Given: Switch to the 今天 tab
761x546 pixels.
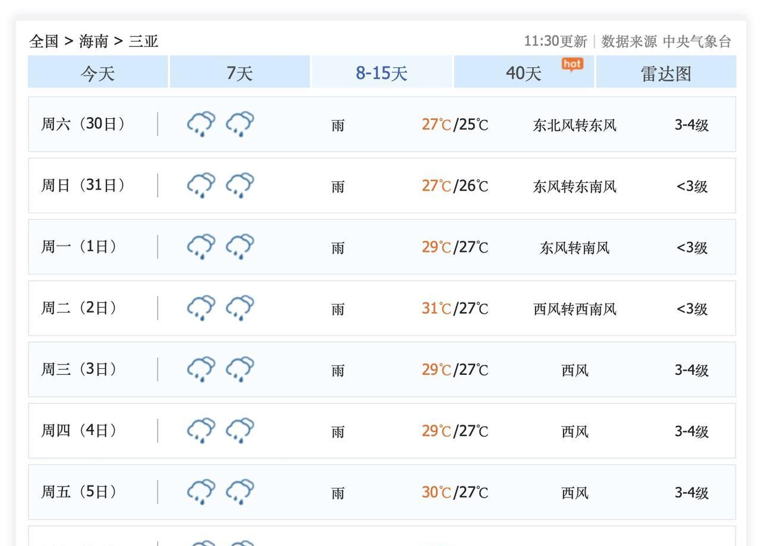Looking at the screenshot, I should click(98, 73).
